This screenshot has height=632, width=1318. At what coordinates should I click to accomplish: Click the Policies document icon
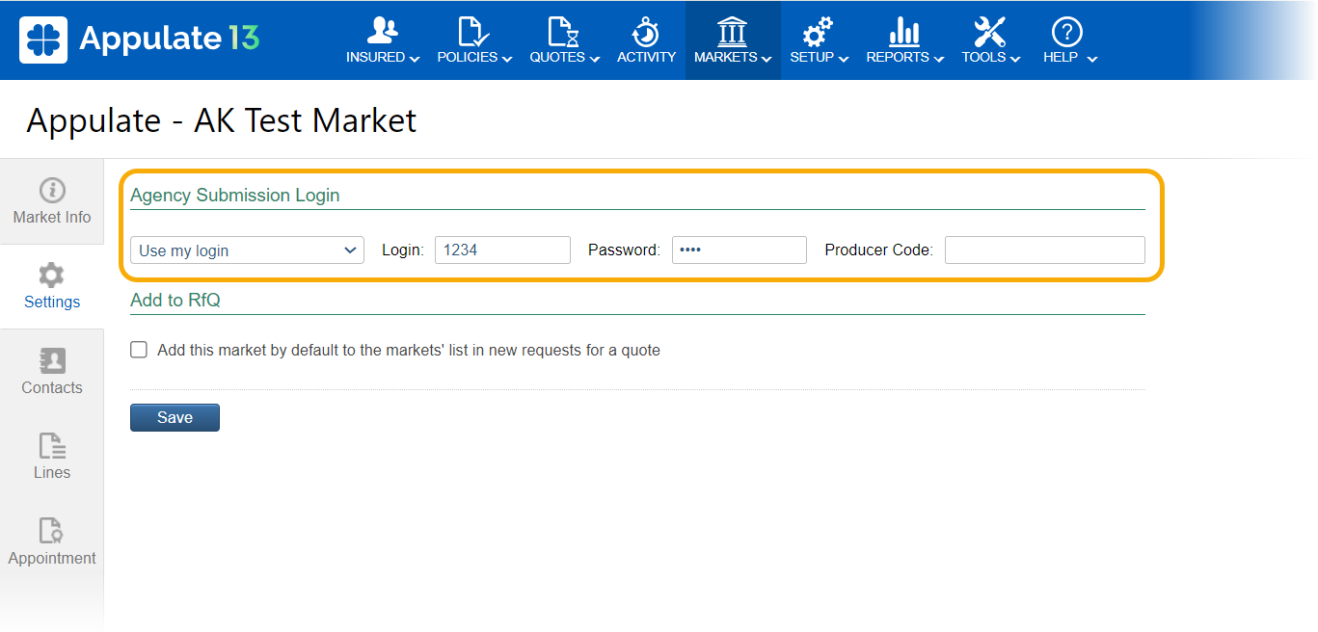pyautogui.click(x=472, y=31)
